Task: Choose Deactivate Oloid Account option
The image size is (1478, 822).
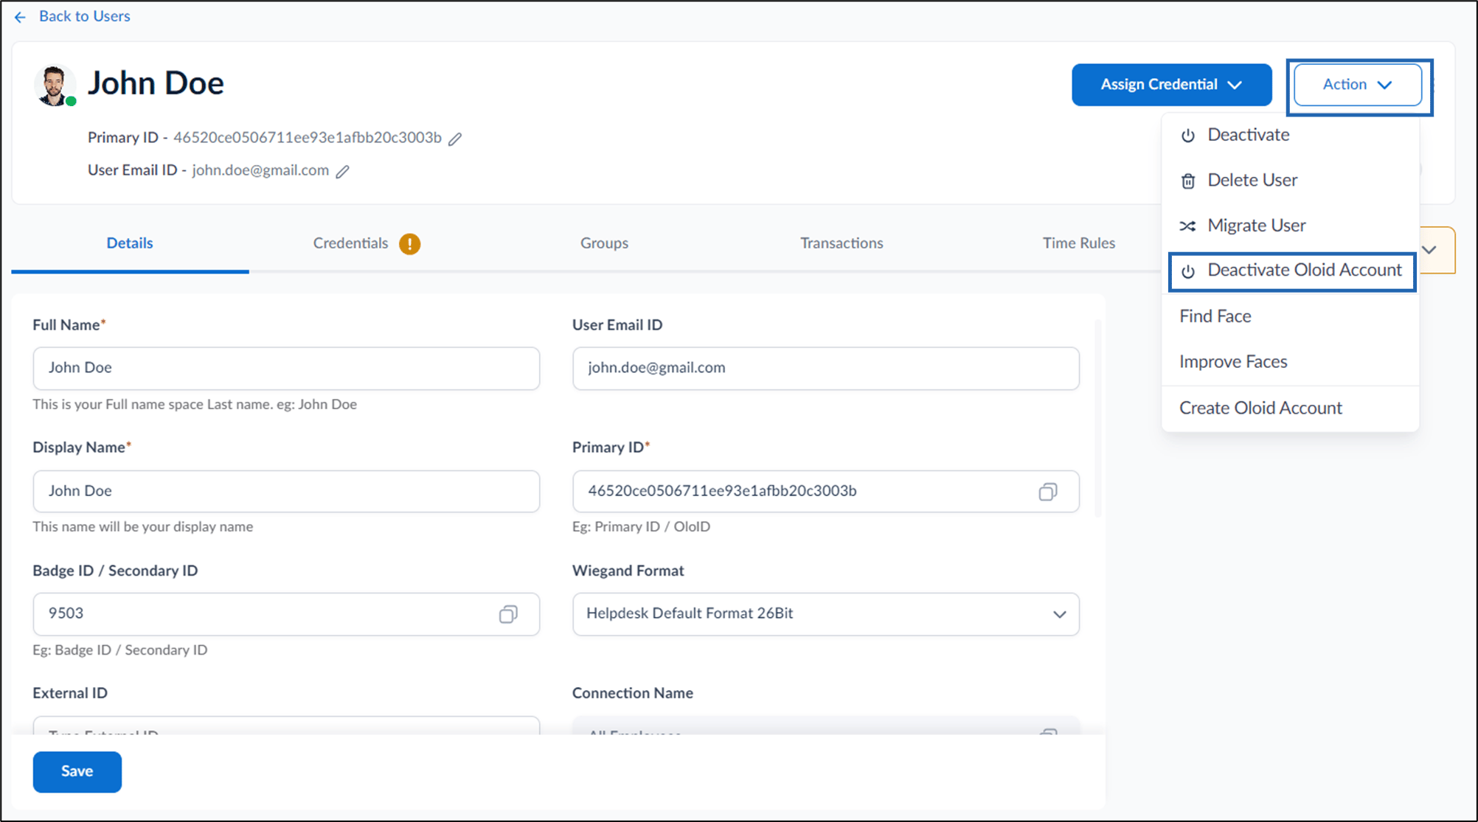Action: point(1291,271)
